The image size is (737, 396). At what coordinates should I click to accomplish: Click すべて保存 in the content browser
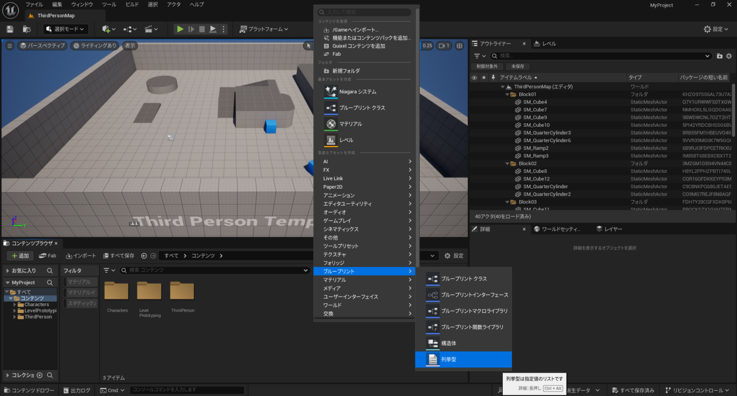tap(119, 255)
